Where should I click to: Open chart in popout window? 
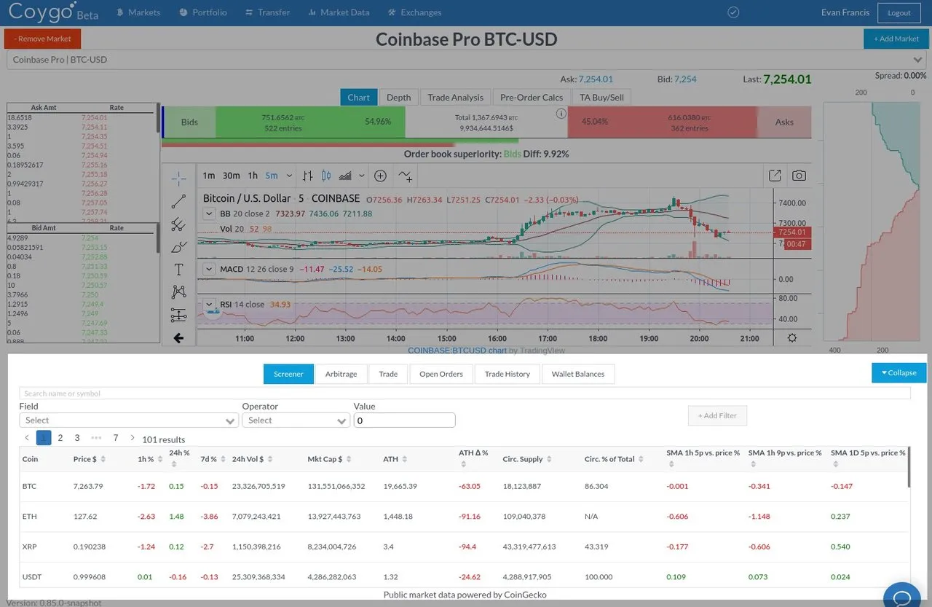pos(775,176)
